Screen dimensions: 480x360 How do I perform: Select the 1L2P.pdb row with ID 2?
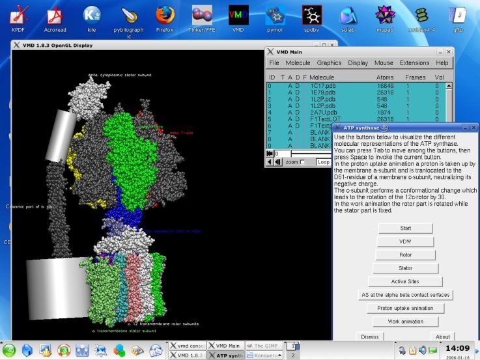tap(356, 99)
